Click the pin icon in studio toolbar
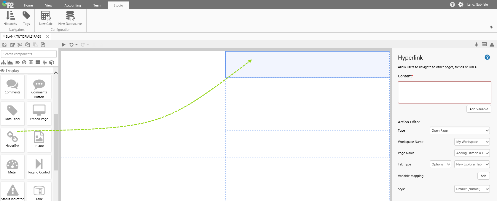The image size is (497, 201). [x=477, y=44]
